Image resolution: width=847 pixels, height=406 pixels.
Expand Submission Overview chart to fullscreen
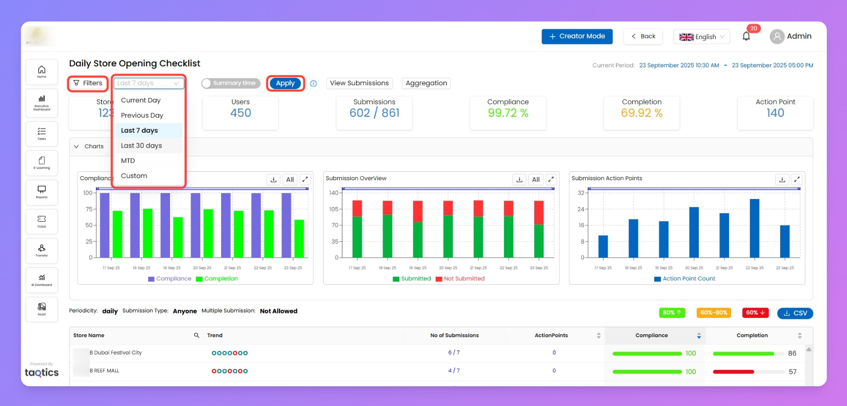551,179
